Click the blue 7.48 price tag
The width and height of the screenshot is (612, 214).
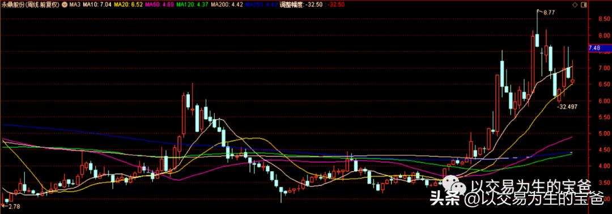click(600, 48)
